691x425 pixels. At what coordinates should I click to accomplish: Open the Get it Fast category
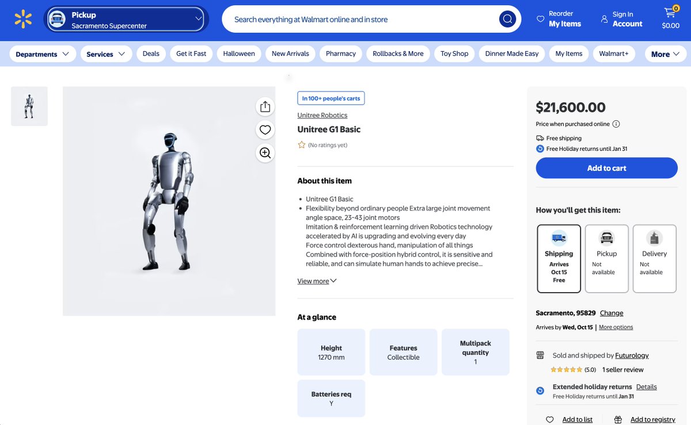click(191, 53)
